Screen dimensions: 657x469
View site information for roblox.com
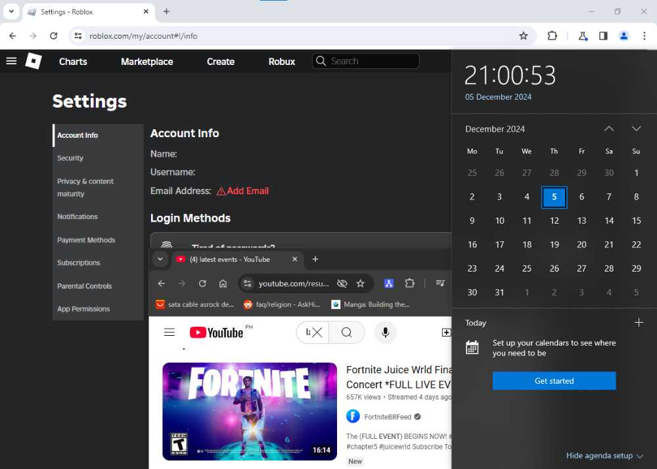(78, 36)
